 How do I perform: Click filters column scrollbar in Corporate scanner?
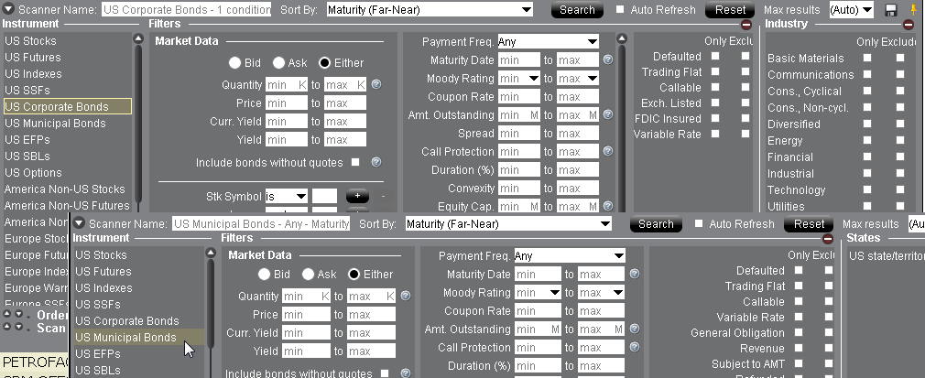click(x=621, y=123)
